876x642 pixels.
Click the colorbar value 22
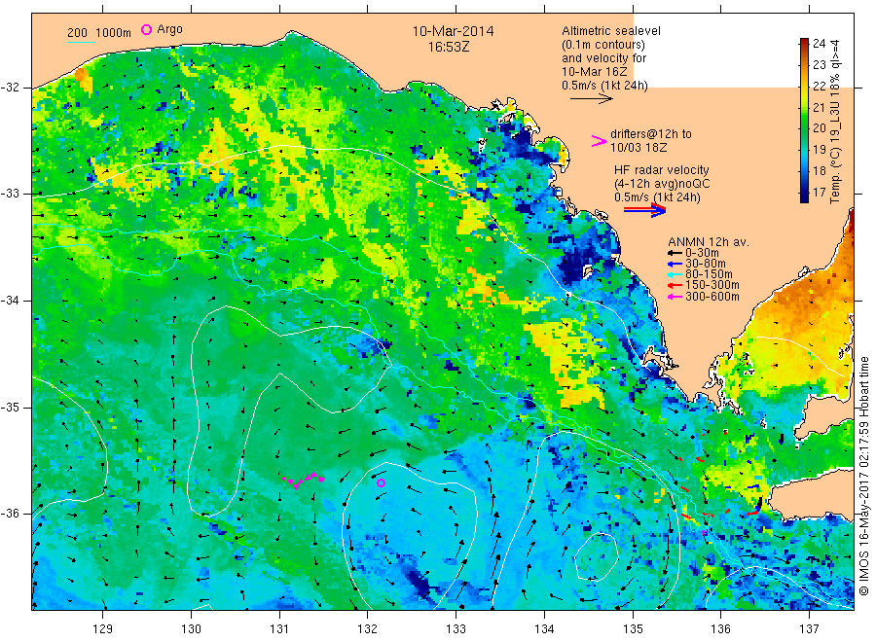click(x=819, y=86)
